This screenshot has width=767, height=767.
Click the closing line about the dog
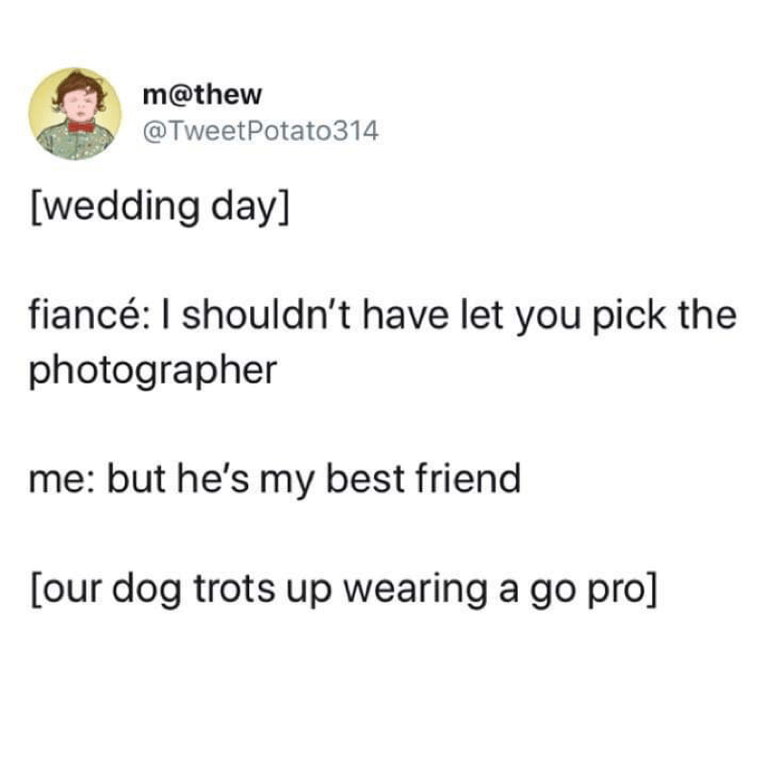(344, 589)
